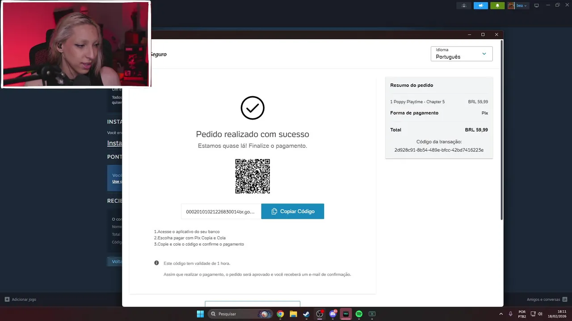Show hidden system tray icons chevron
572x321 pixels.
coord(501,314)
